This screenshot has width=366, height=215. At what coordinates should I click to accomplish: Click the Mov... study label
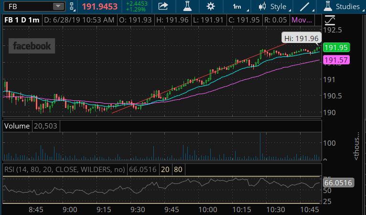(x=301, y=20)
